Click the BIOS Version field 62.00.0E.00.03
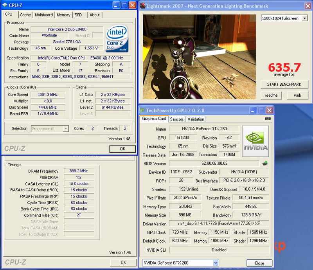The width and height of the screenshot is (313, 270). point(214,163)
